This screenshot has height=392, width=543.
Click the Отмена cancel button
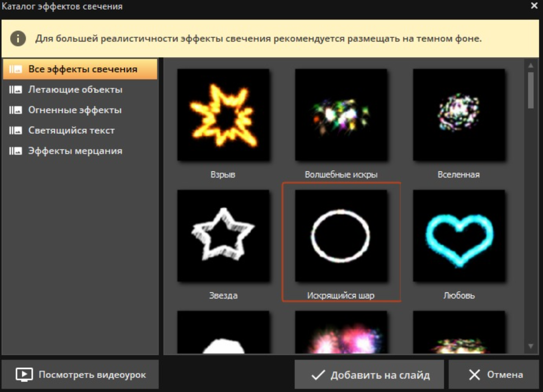coord(494,374)
